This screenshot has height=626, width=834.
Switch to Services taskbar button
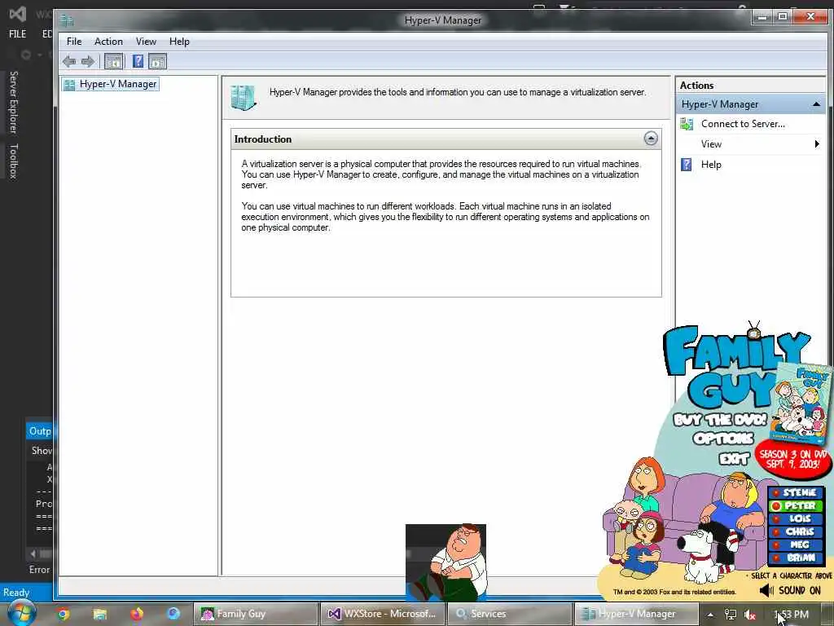(510, 614)
